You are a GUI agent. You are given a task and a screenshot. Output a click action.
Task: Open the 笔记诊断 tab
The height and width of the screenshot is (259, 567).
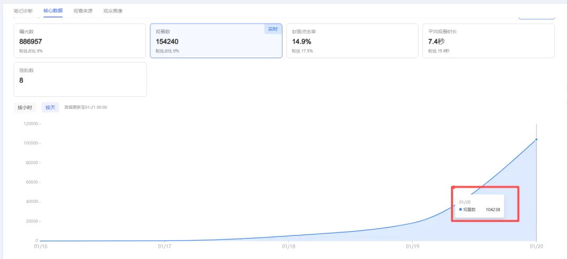pyautogui.click(x=23, y=10)
